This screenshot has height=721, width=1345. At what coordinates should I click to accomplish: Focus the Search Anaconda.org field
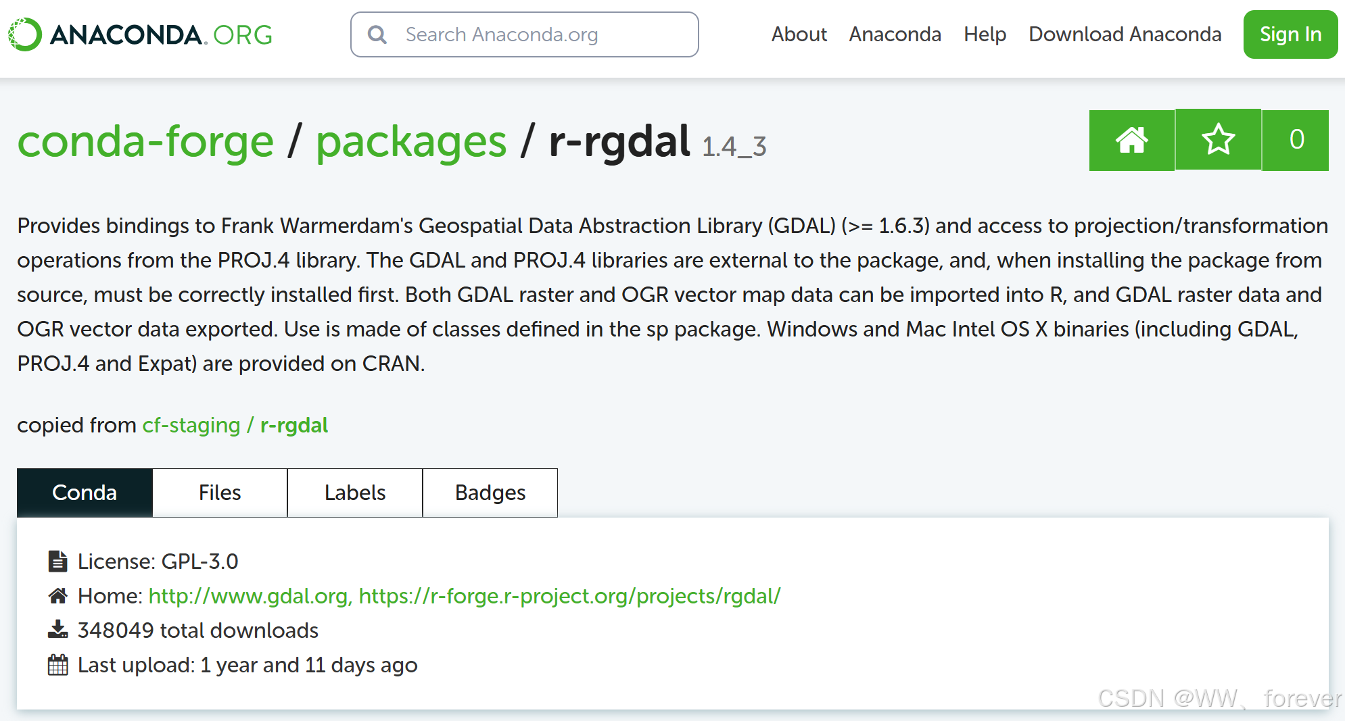534,34
